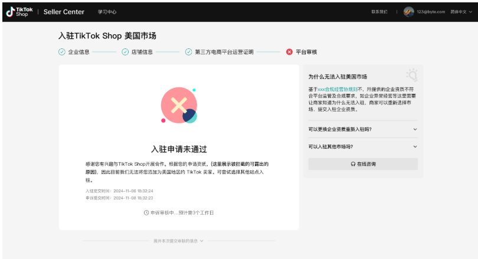Expand 可以入驻其他市场吗?
This screenshot has height=259, width=478.
(x=363, y=146)
